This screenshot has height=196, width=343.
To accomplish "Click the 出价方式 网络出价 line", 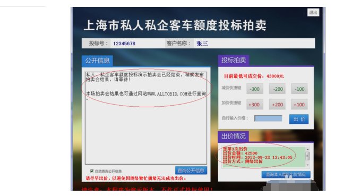I will coord(243,161).
